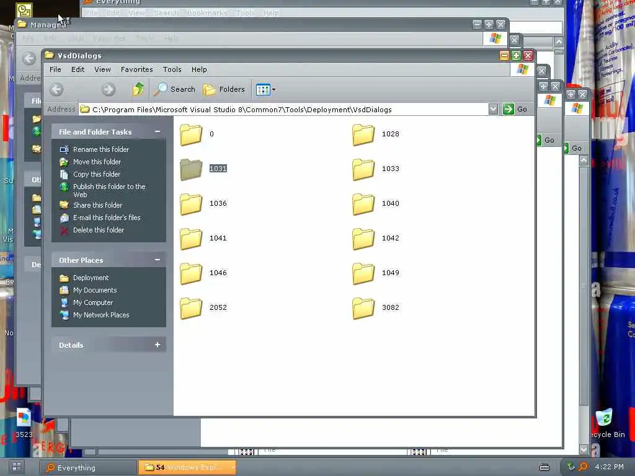Open the 1033 folder icon
The height and width of the screenshot is (476, 635).
pyautogui.click(x=363, y=169)
